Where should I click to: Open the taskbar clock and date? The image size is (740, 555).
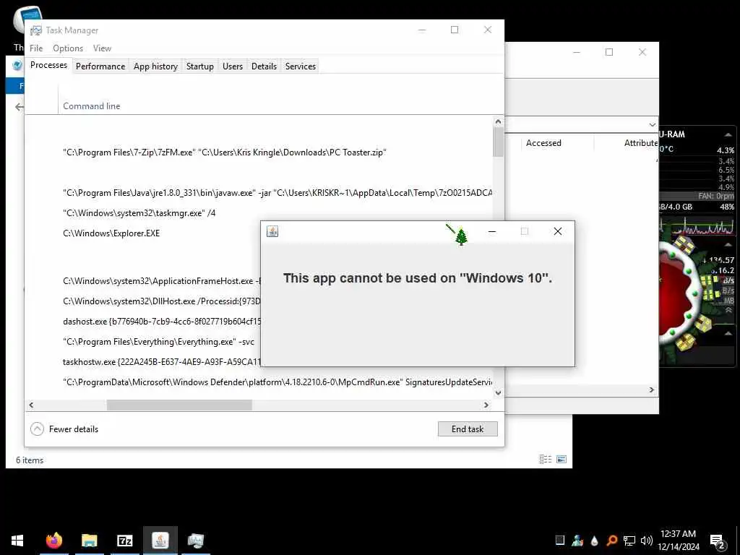pos(678,541)
